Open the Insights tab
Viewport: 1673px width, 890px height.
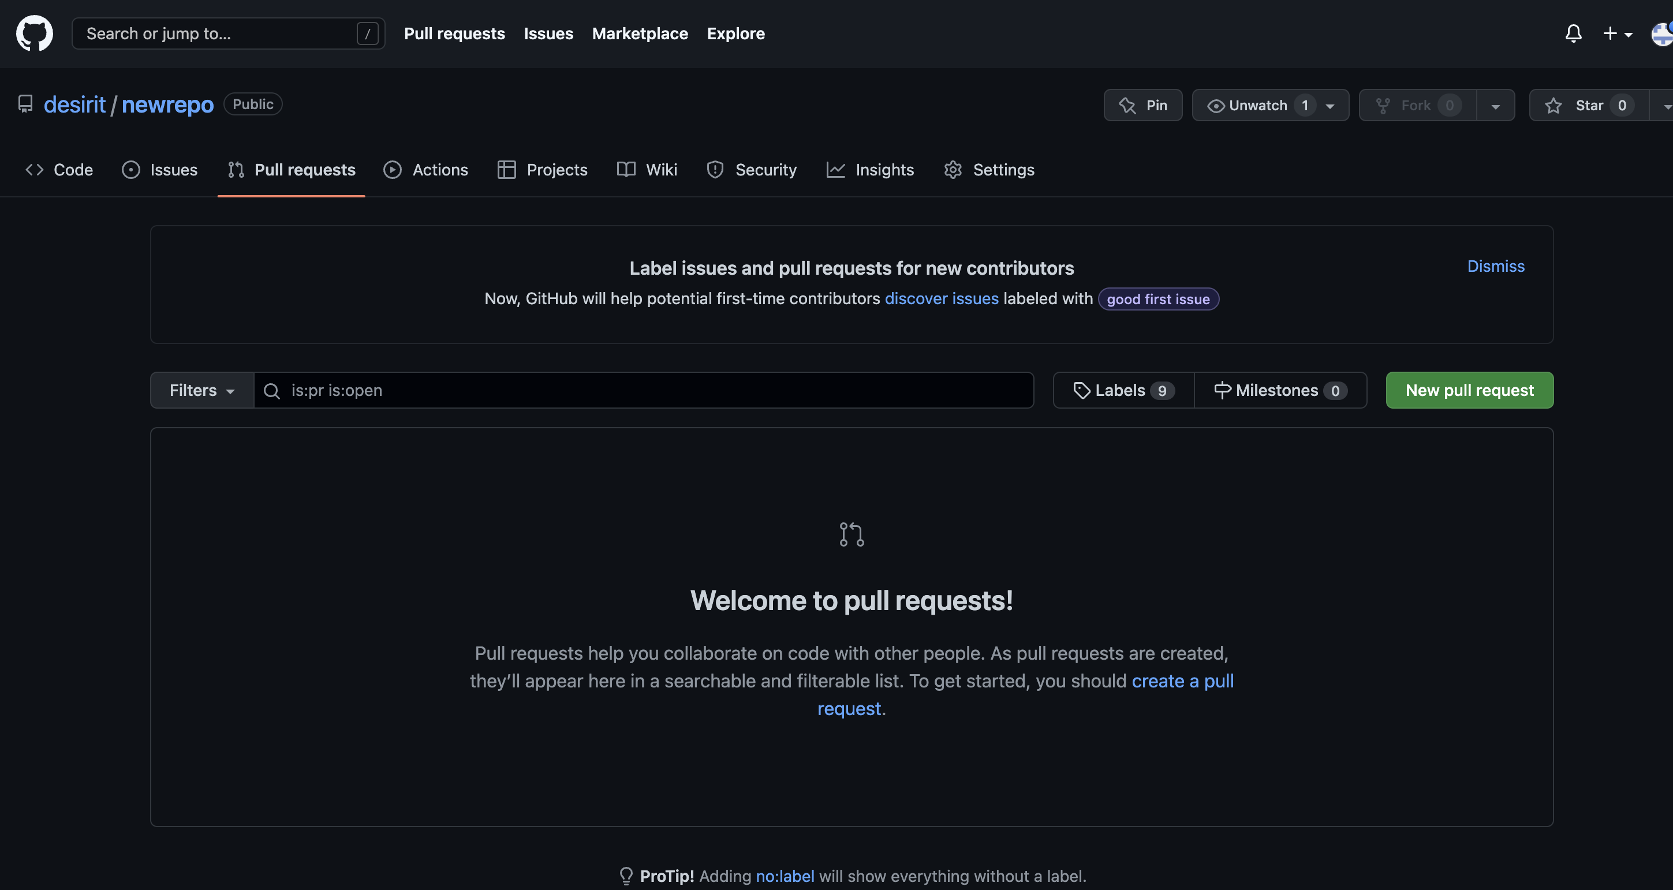871,170
